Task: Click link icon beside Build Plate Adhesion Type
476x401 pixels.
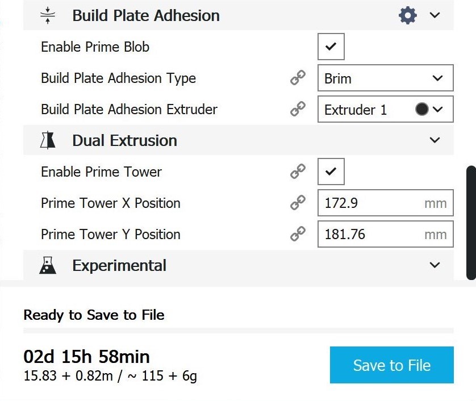Action: [298, 78]
